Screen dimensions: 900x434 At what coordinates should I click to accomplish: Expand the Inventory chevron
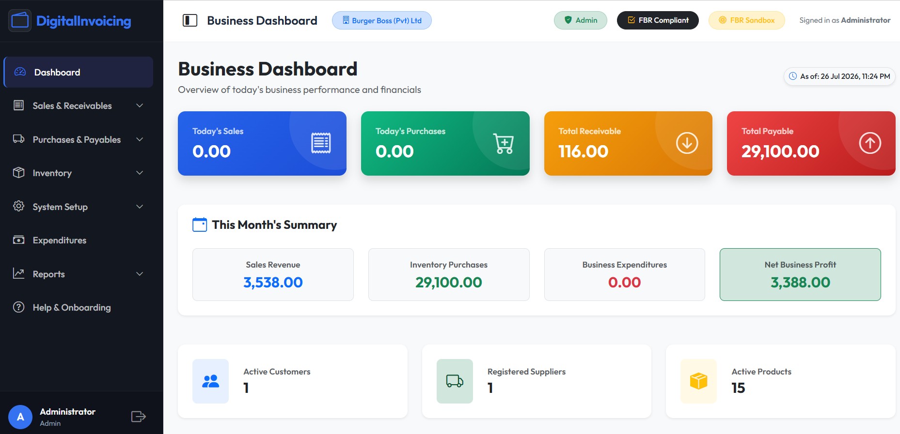(140, 173)
